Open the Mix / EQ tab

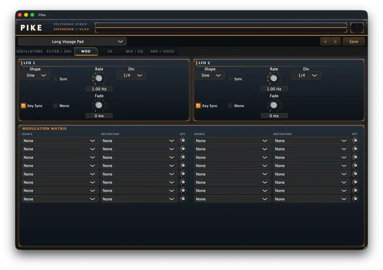pyautogui.click(x=135, y=51)
